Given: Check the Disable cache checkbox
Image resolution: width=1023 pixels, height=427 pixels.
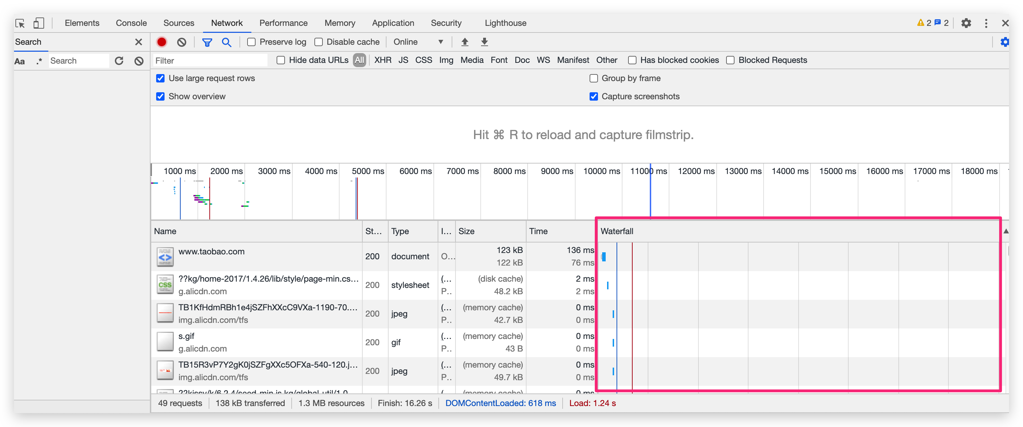Looking at the screenshot, I should coord(319,42).
